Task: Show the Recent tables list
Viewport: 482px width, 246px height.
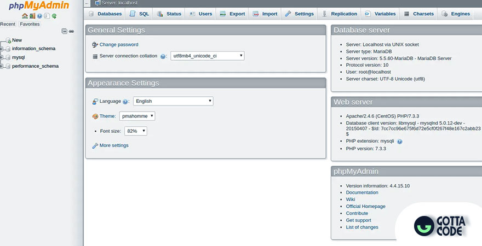Action: (x=8, y=24)
